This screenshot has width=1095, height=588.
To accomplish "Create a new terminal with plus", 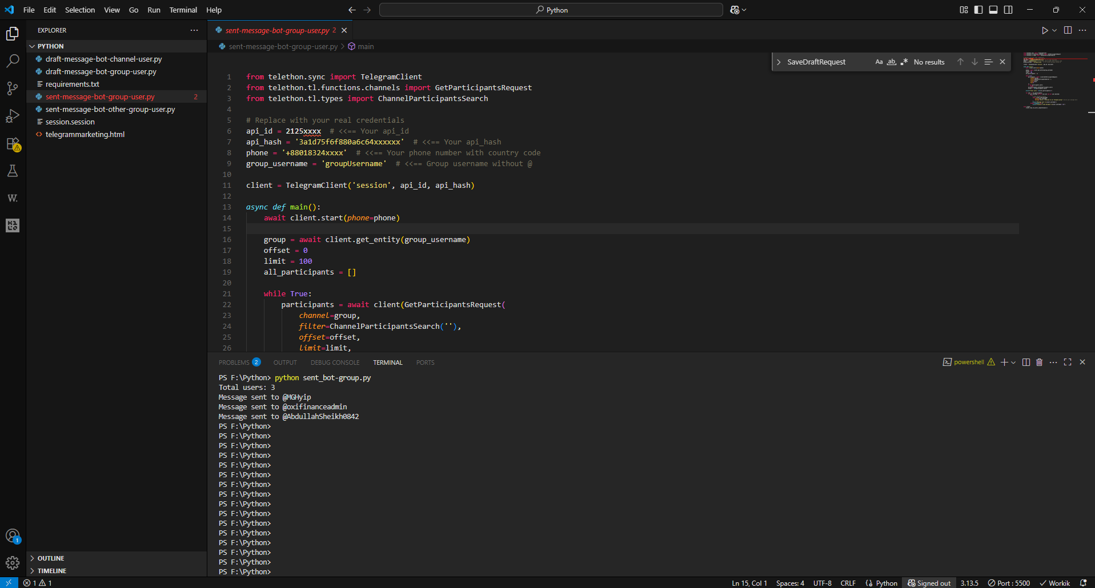I will [1004, 363].
